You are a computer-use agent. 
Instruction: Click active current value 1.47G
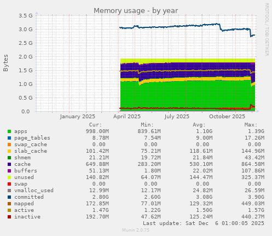pyautogui.click(x=101, y=210)
